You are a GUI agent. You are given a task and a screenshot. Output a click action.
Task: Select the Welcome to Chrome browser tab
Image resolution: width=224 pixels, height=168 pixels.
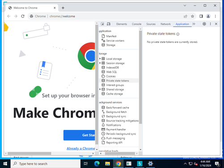pos(31,8)
